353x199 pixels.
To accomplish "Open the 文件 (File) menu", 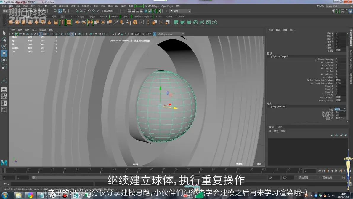I will (4, 6).
